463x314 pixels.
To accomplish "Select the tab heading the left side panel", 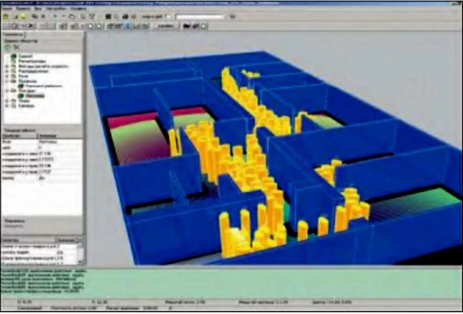I will coord(13,34).
